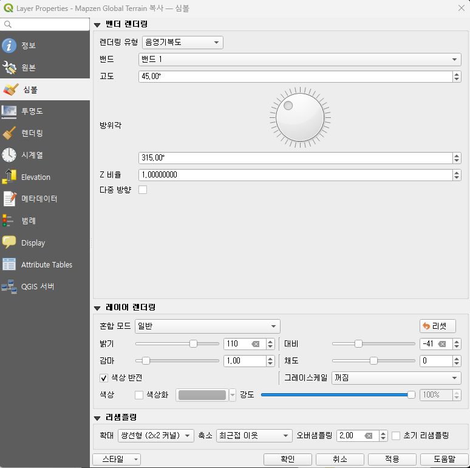Viewport: 470px width, 468px height.
Task: Switch to the Attribute Tables tab label
Action: tap(47, 264)
